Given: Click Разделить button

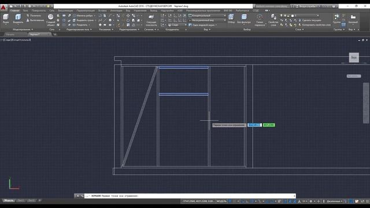Looking at the screenshot, I should coord(81,25).
